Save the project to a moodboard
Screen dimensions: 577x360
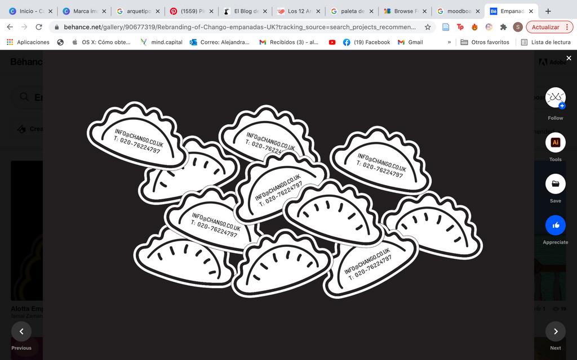pyautogui.click(x=555, y=184)
